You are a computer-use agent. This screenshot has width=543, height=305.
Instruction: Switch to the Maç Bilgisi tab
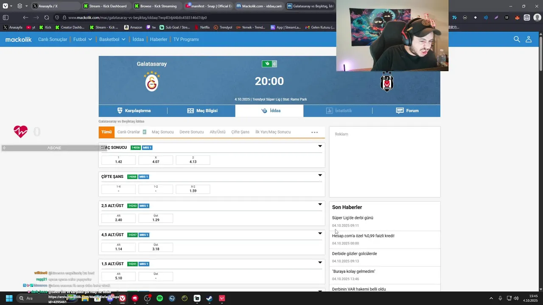[202, 111]
